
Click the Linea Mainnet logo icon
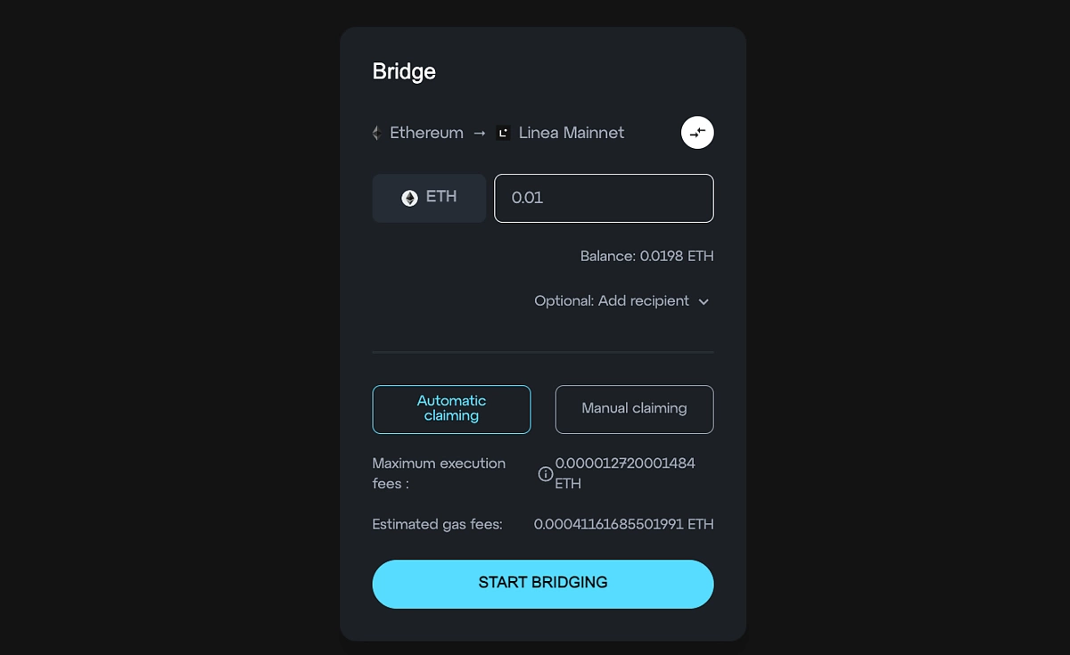tap(504, 133)
